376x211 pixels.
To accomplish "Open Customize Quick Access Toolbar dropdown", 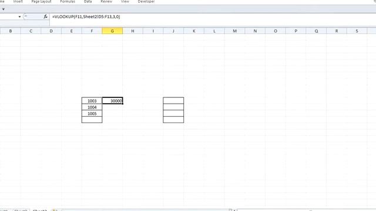I will point(4,9).
